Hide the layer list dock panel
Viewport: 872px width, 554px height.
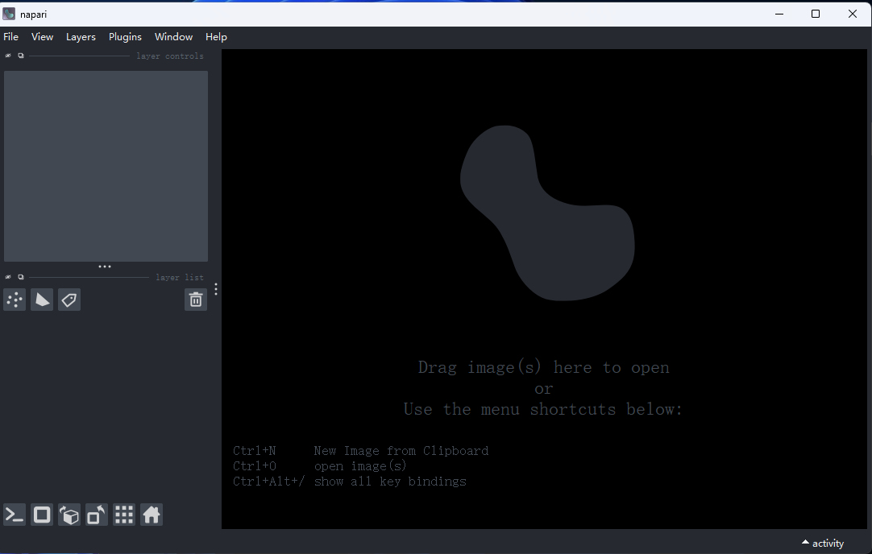pyautogui.click(x=8, y=277)
